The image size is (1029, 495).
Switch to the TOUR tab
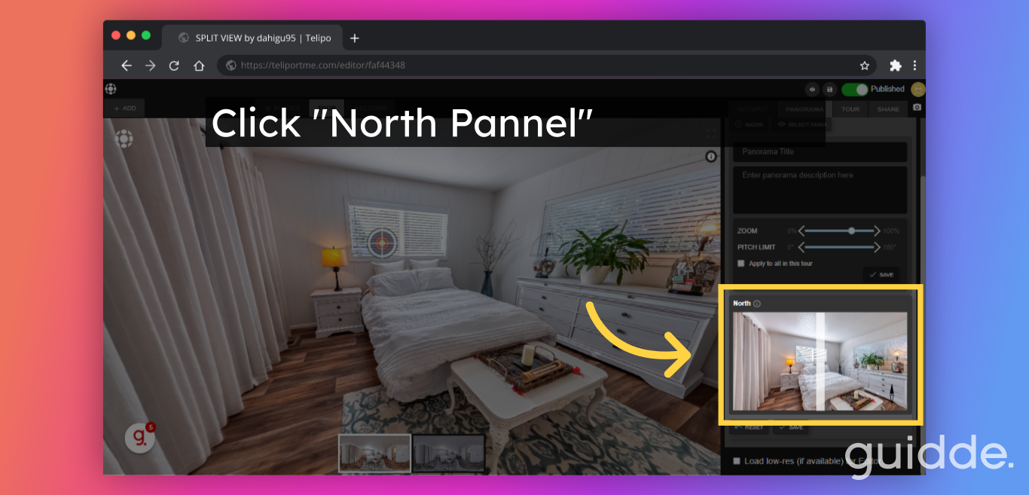pos(850,108)
